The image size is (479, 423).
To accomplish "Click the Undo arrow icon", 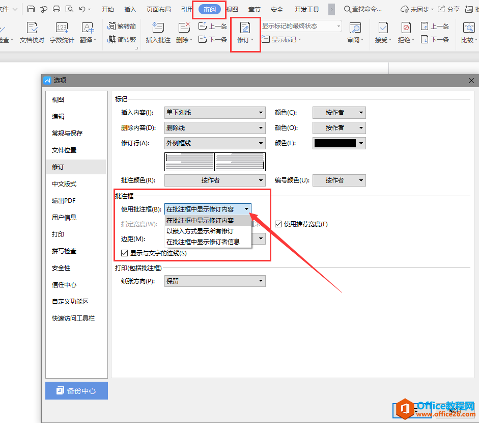I will pos(82,9).
